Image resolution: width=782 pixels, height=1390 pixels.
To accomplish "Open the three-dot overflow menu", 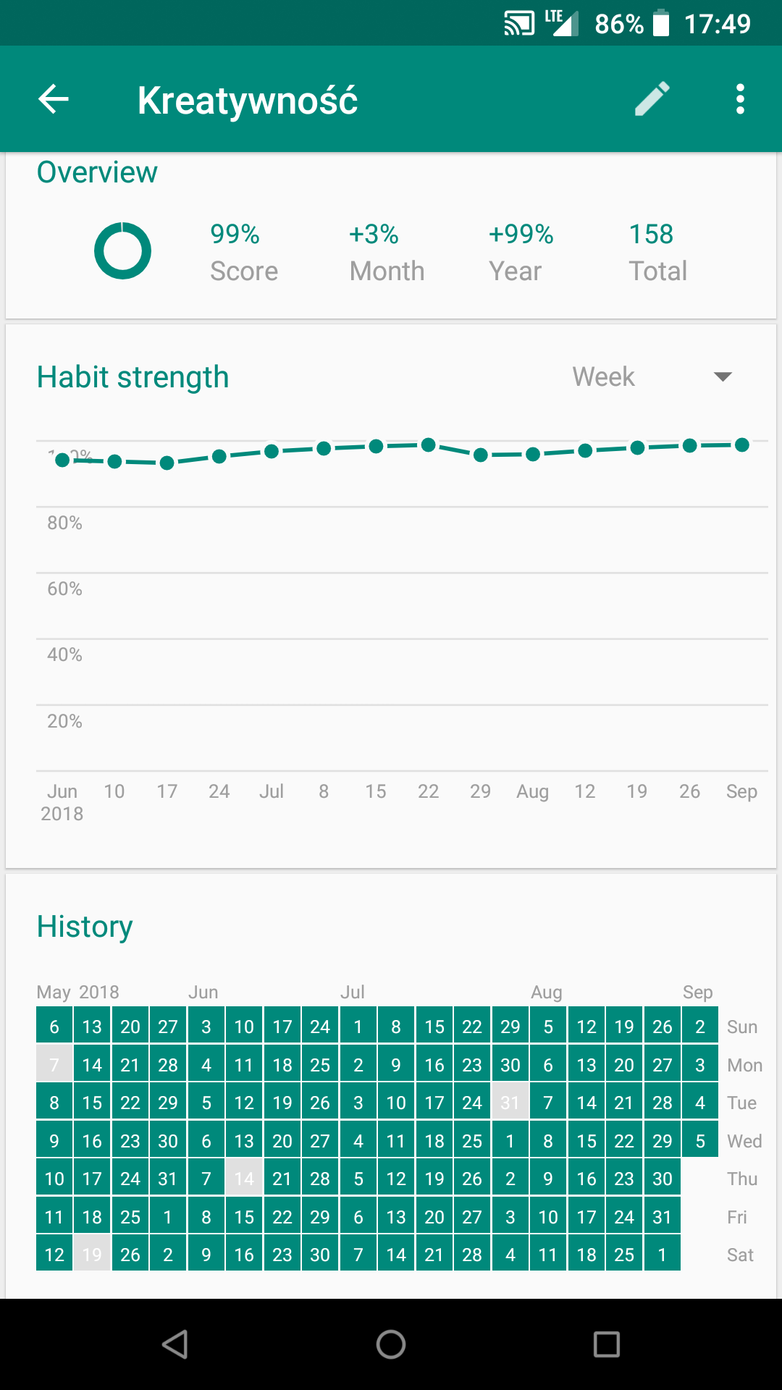I will point(739,99).
